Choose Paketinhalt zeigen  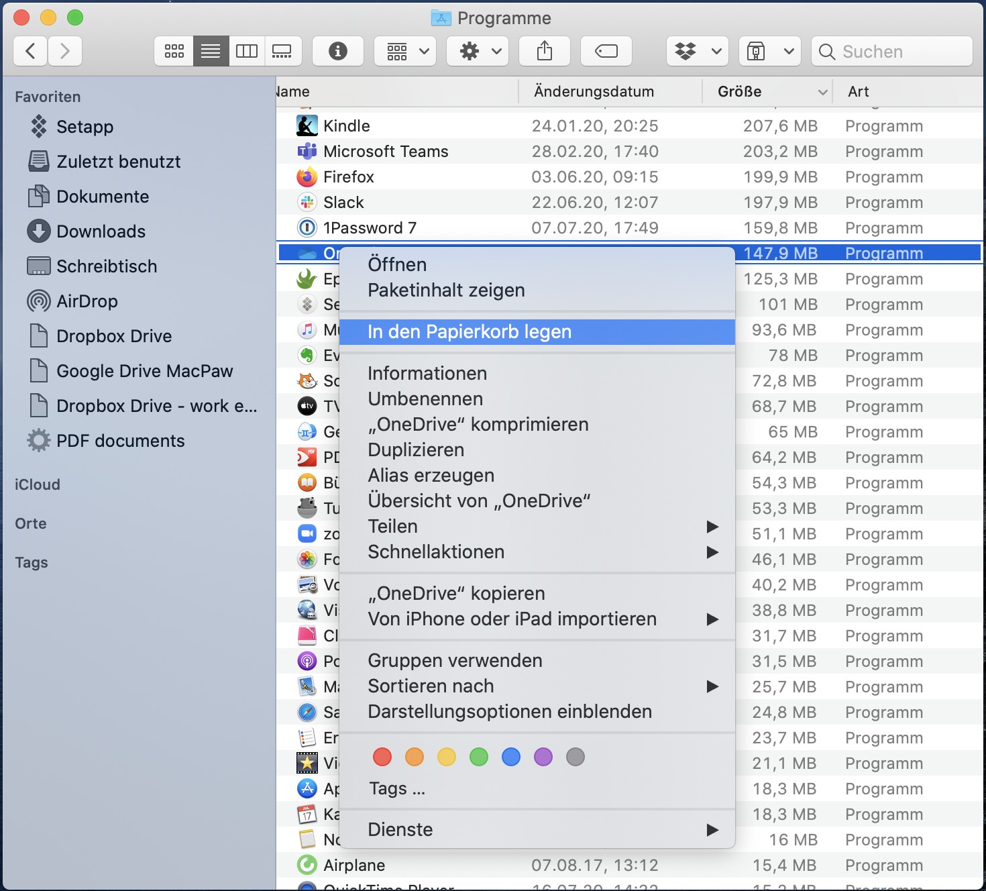[x=537, y=290]
